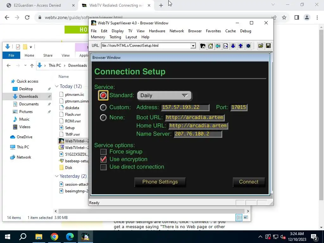Image resolution: width=324 pixels, height=243 pixels.
Task: Click the blue up arrow toolbar icon
Action: coord(241,46)
